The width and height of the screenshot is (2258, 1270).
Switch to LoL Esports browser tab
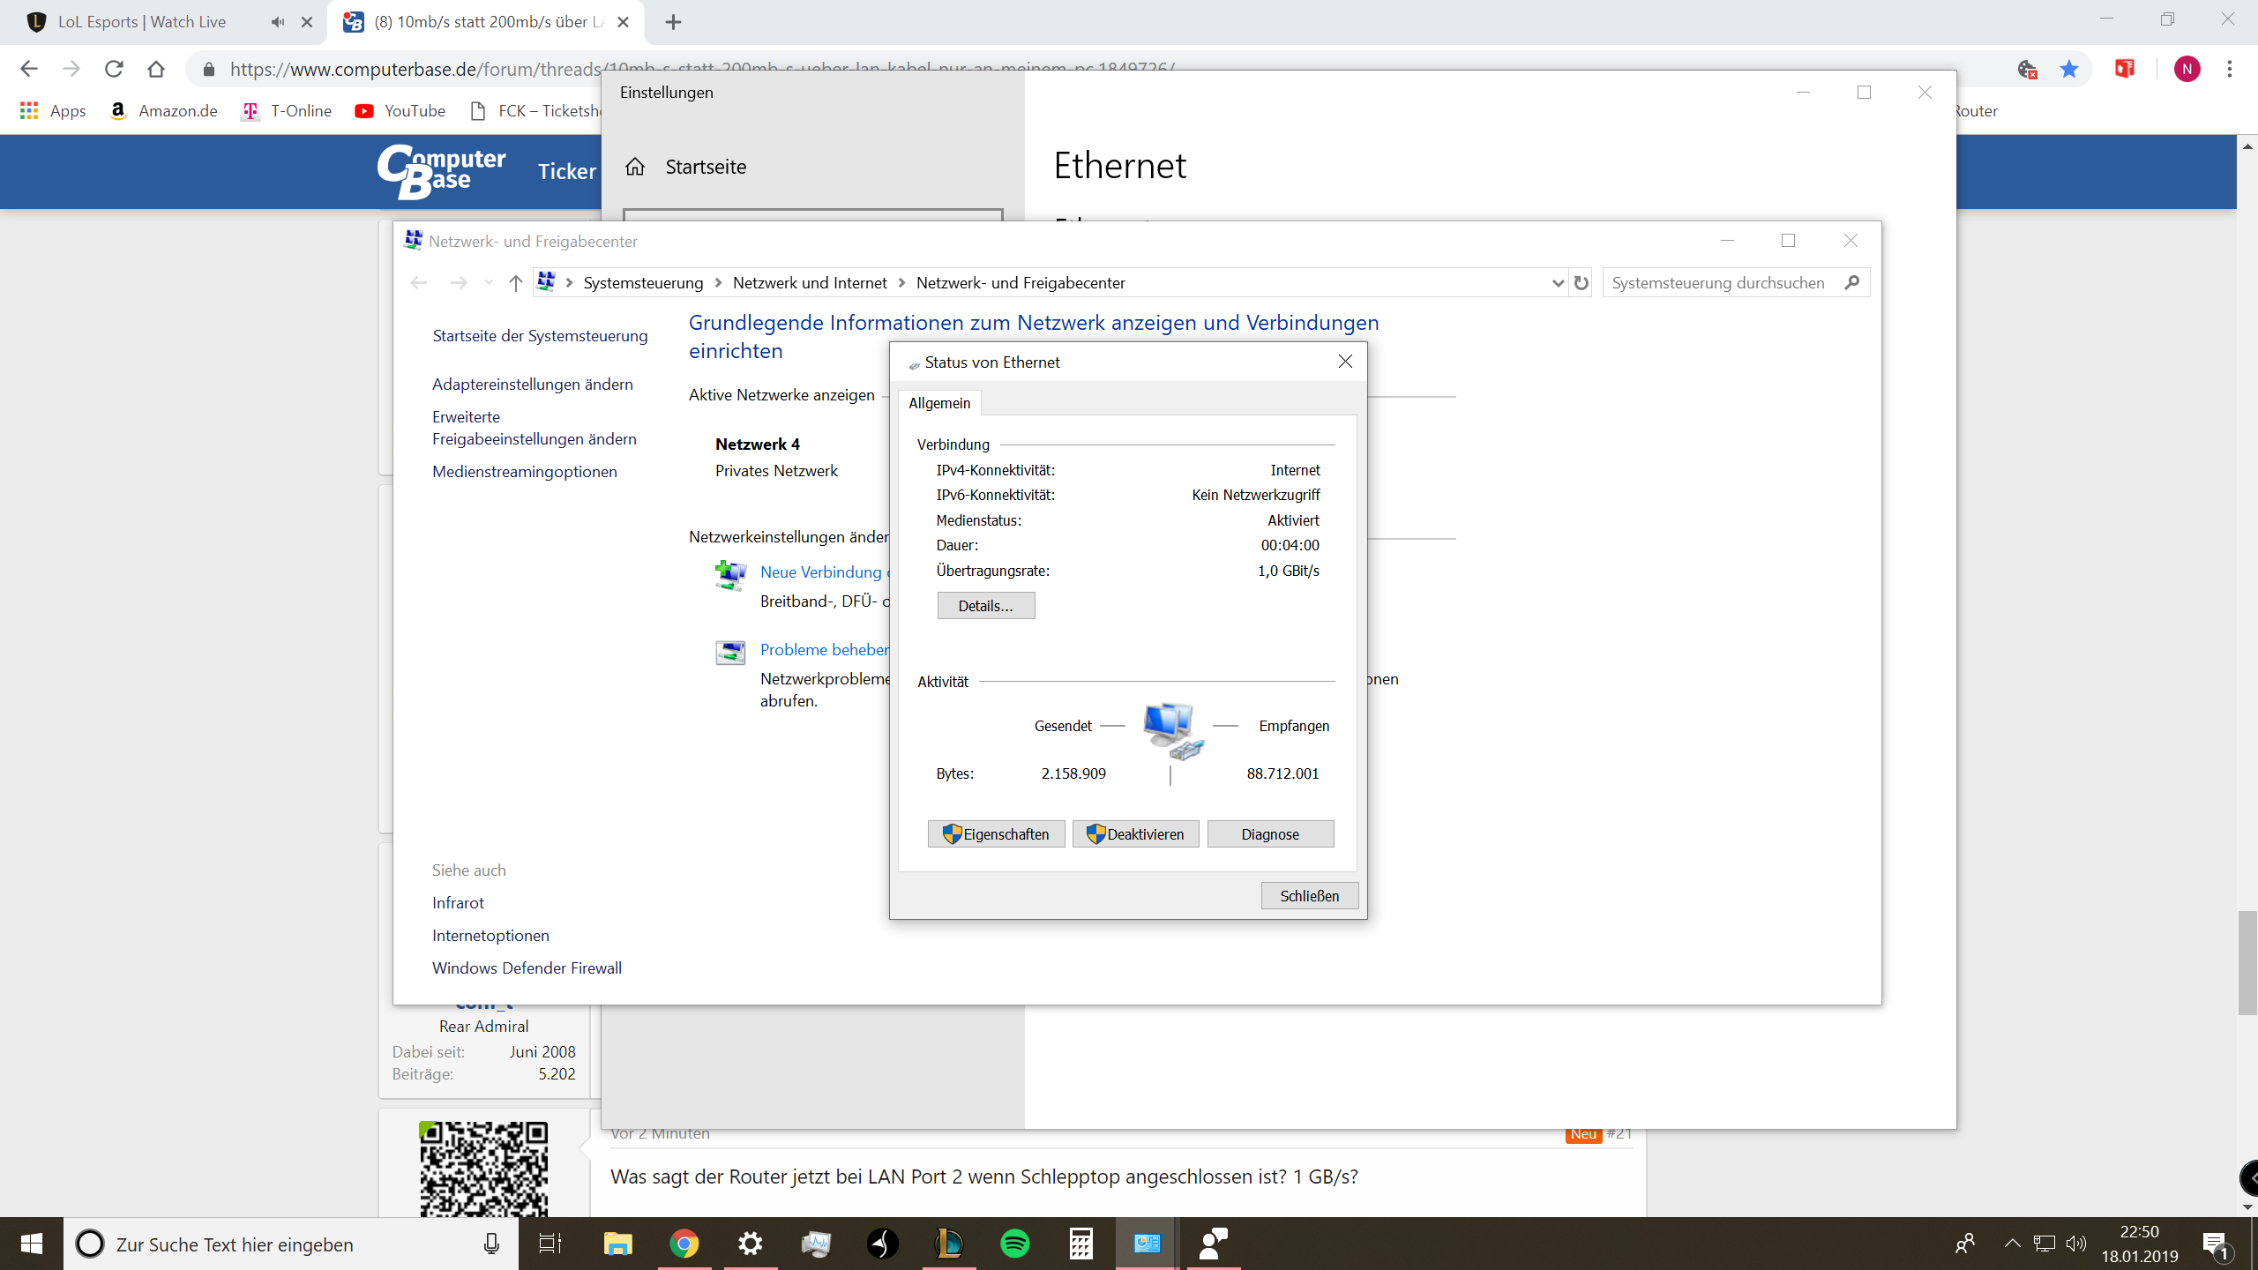pos(141,22)
